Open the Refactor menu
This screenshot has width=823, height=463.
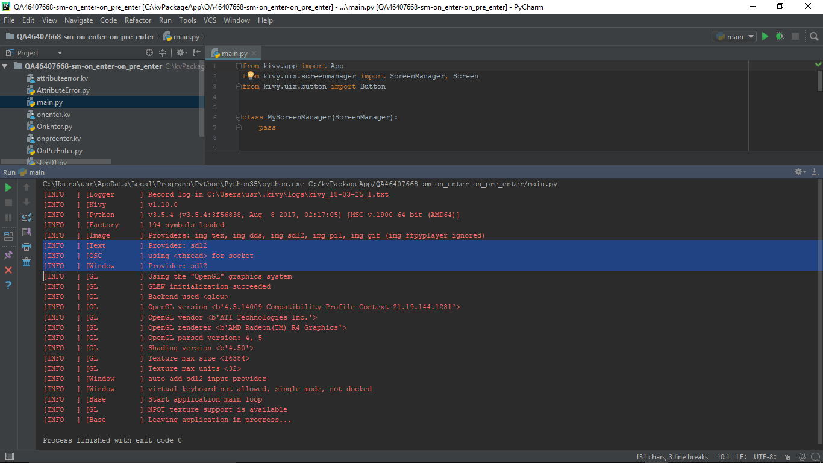138,20
